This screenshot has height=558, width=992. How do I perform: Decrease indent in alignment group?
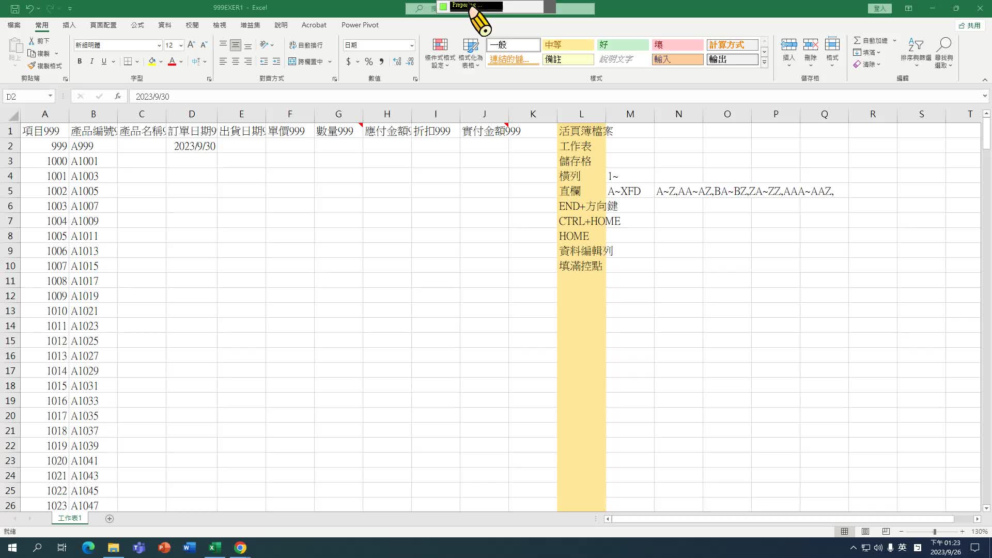pyautogui.click(x=264, y=61)
